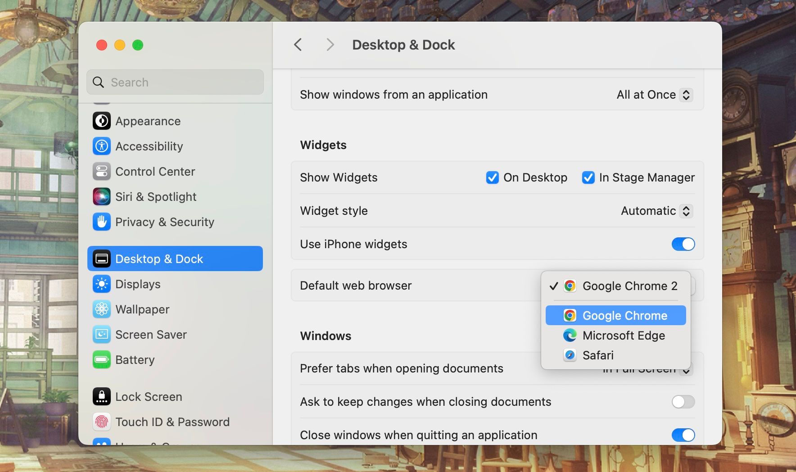Image resolution: width=796 pixels, height=472 pixels.
Task: Disable Use iPhone widgets
Action: click(x=683, y=244)
